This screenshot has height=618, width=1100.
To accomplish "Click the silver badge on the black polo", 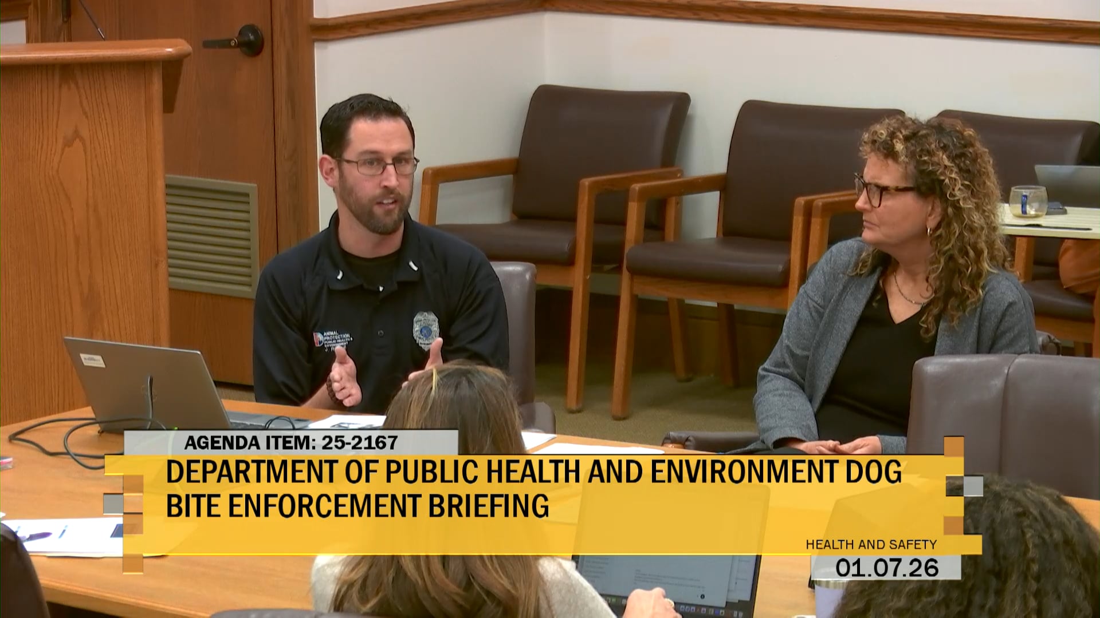I will [425, 329].
